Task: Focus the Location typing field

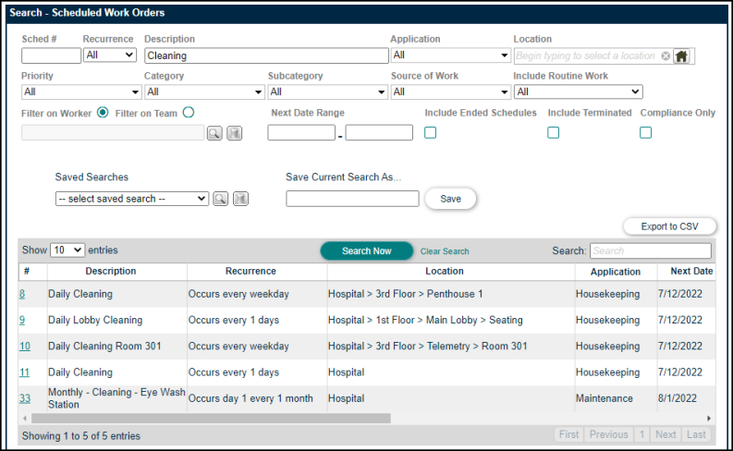Action: click(x=588, y=56)
